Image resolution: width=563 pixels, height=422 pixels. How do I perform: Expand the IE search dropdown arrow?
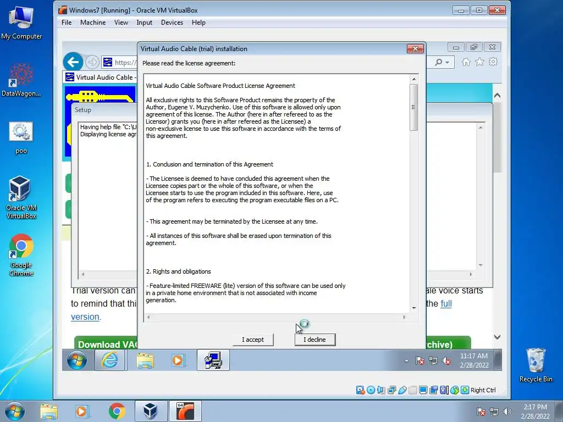tap(447, 63)
